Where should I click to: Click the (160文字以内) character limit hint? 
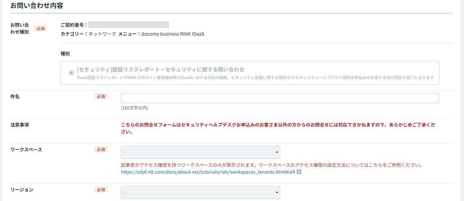click(x=134, y=108)
